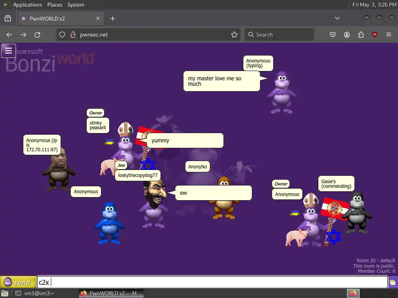Image resolution: width=398 pixels, height=298 pixels.
Task: Open Firefox account icon
Action: pyautogui.click(x=347, y=35)
